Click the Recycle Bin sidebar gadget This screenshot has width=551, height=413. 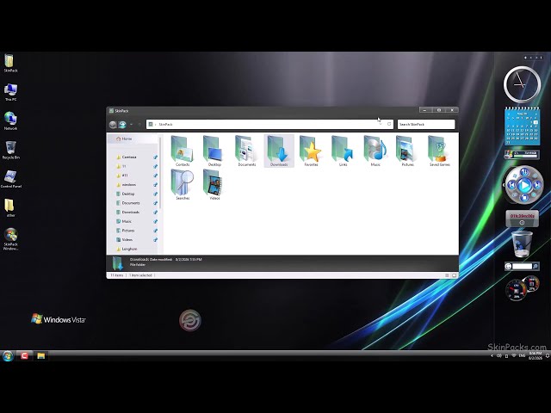click(522, 244)
